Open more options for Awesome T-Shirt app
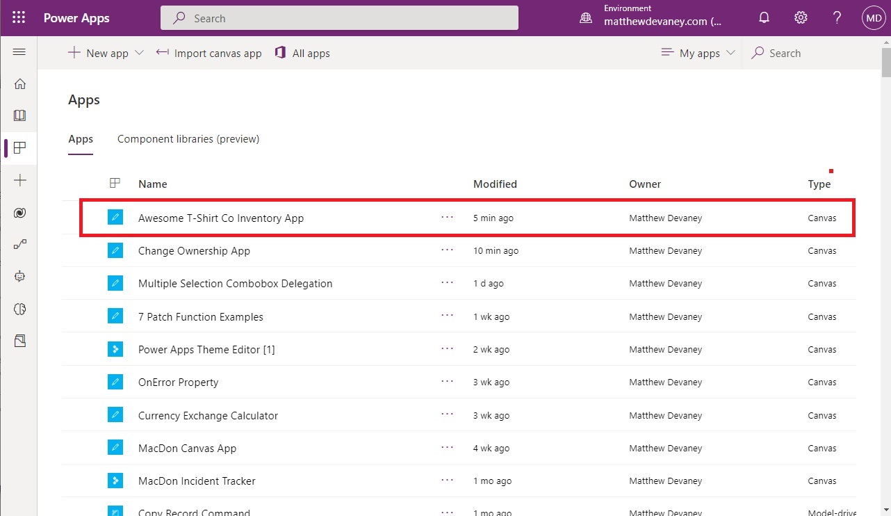The image size is (891, 516). (x=447, y=217)
